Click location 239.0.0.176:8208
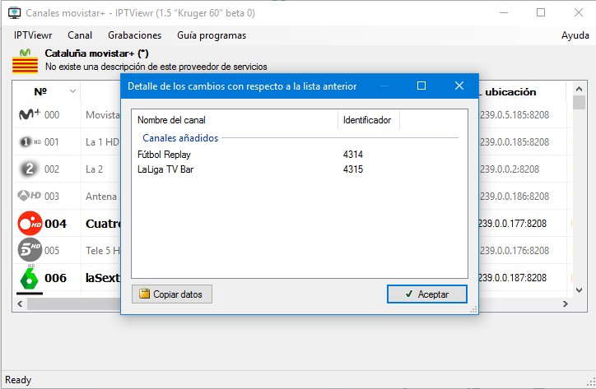 (x=515, y=251)
